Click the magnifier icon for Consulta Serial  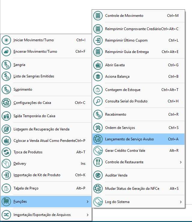pyautogui.click(x=98, y=101)
